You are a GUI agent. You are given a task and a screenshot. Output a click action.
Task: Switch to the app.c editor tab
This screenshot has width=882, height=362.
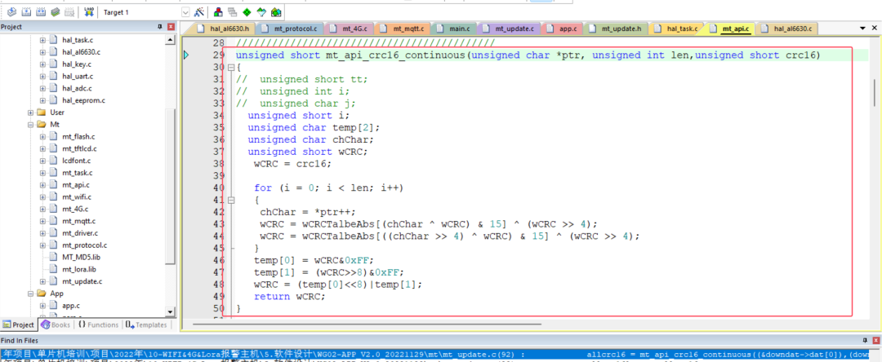tap(563, 28)
